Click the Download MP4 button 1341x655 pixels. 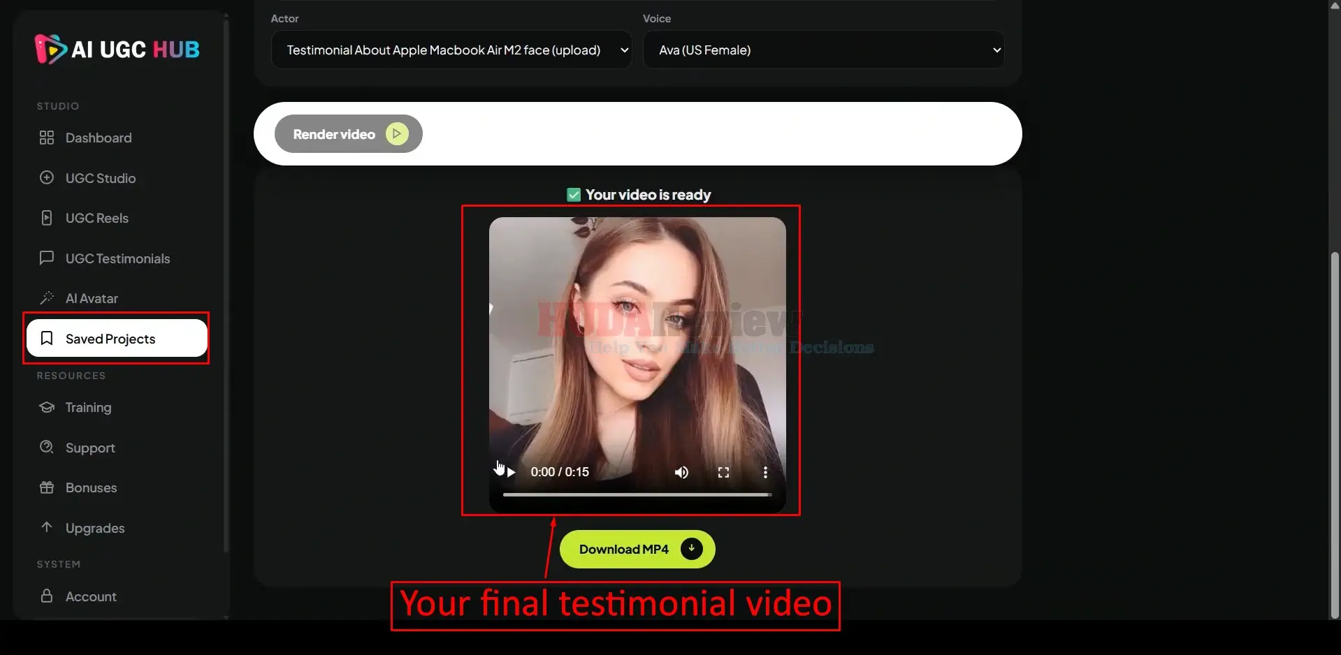637,549
